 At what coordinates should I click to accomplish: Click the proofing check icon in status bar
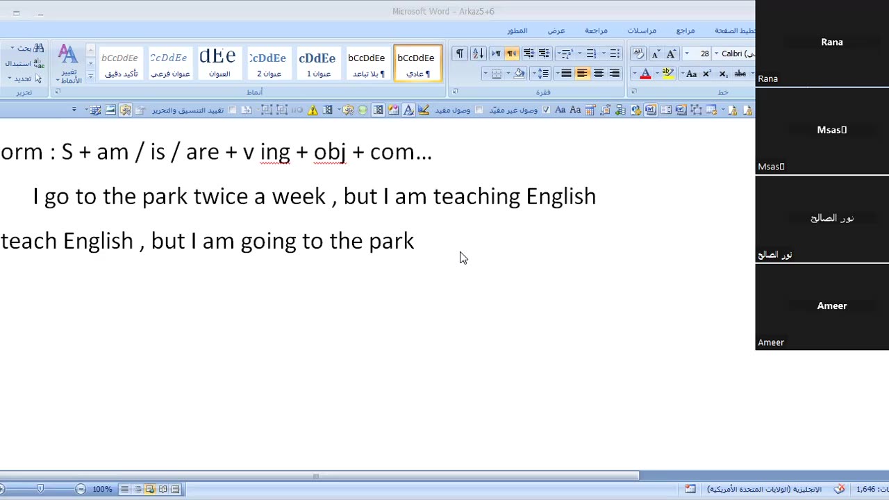click(x=839, y=489)
